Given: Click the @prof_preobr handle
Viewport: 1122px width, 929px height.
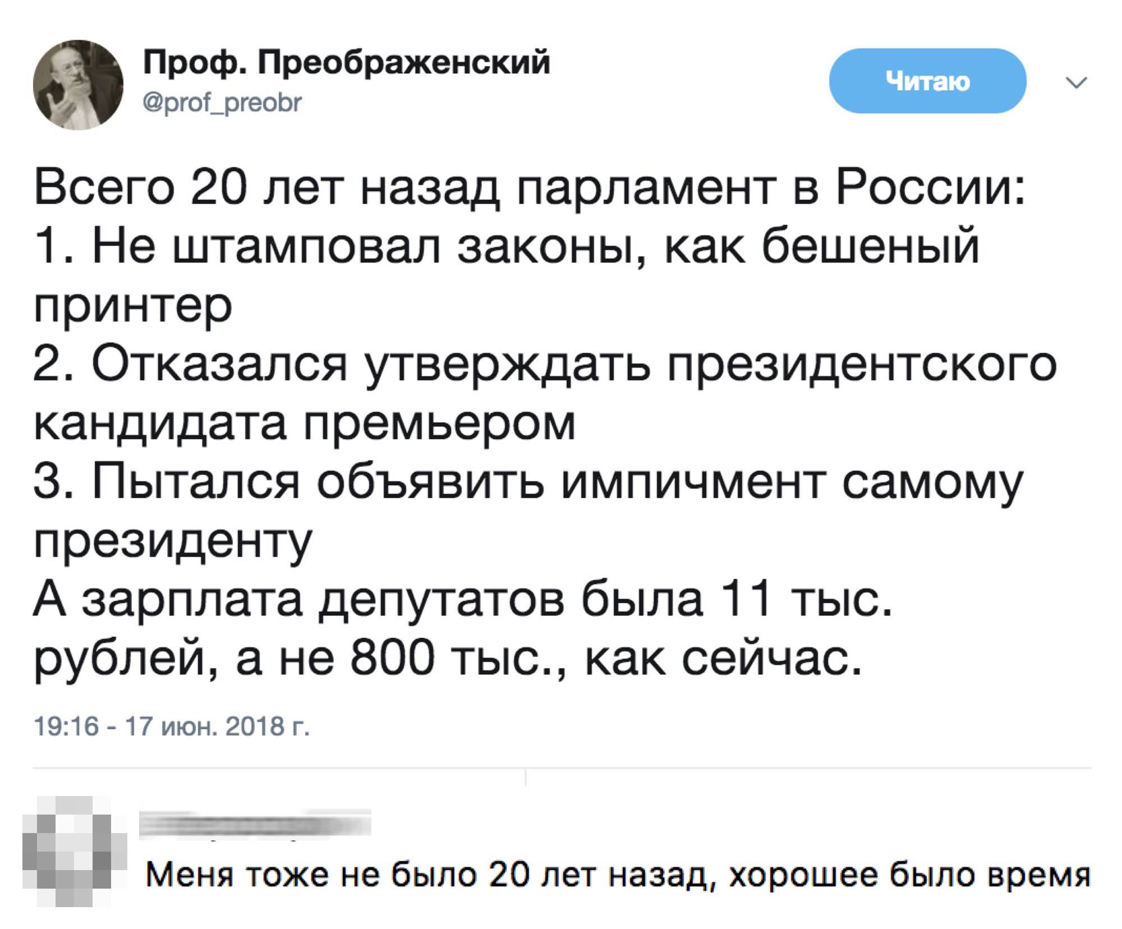Looking at the screenshot, I should point(223,102).
